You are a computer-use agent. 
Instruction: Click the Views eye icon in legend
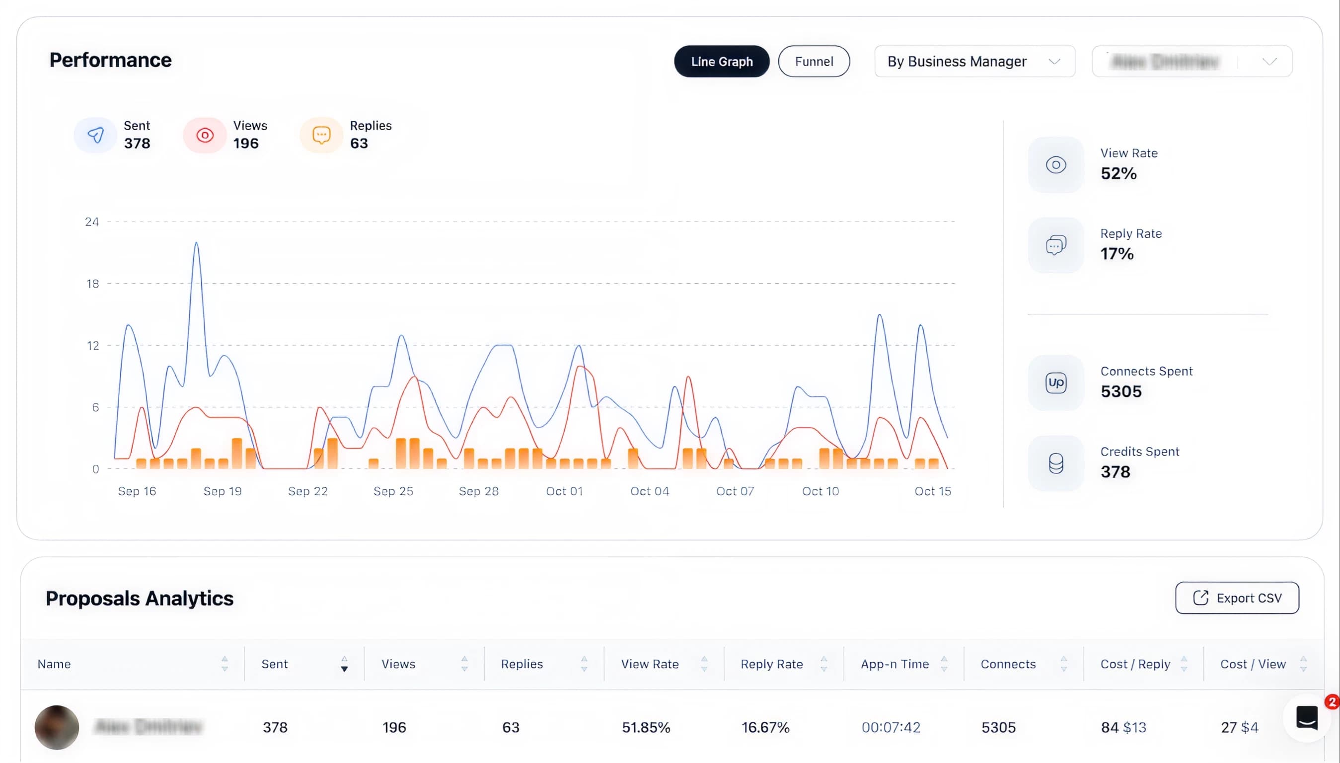[205, 135]
